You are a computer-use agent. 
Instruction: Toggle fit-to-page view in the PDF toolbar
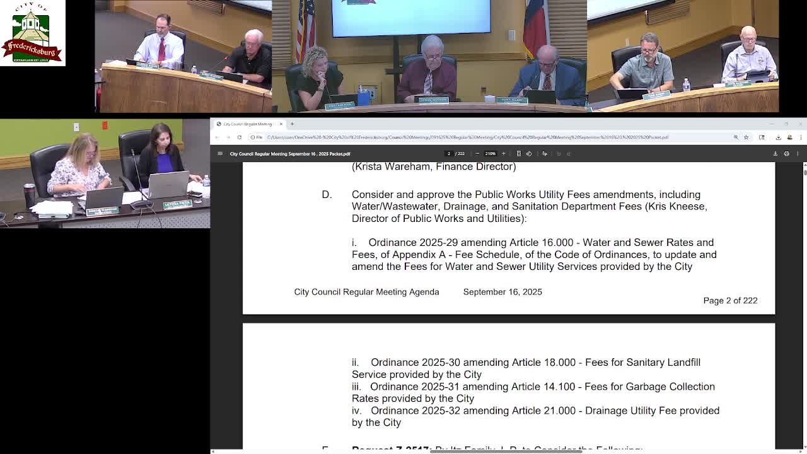coord(520,153)
